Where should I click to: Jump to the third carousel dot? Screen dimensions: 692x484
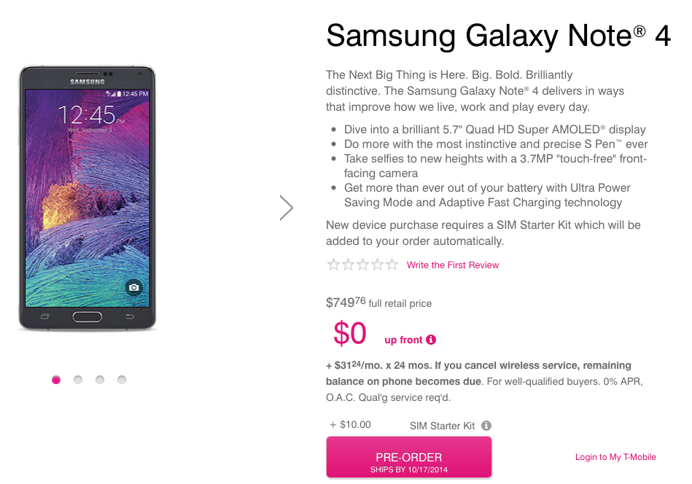(x=100, y=380)
